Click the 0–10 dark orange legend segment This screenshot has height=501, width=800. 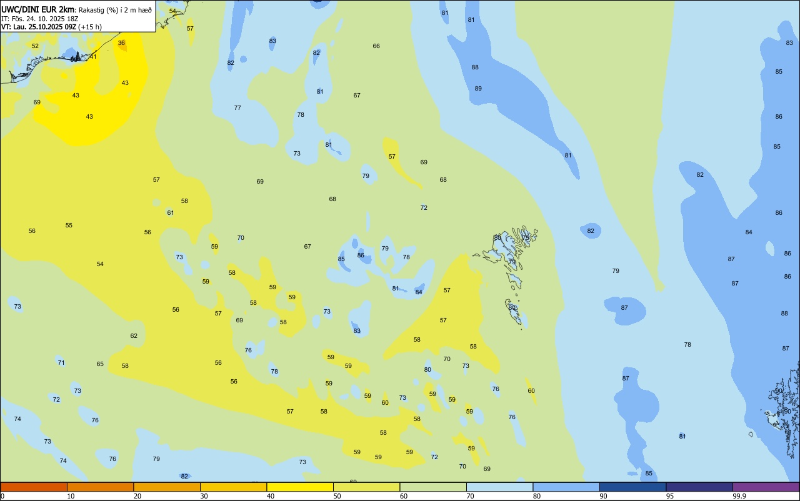pos(34,487)
